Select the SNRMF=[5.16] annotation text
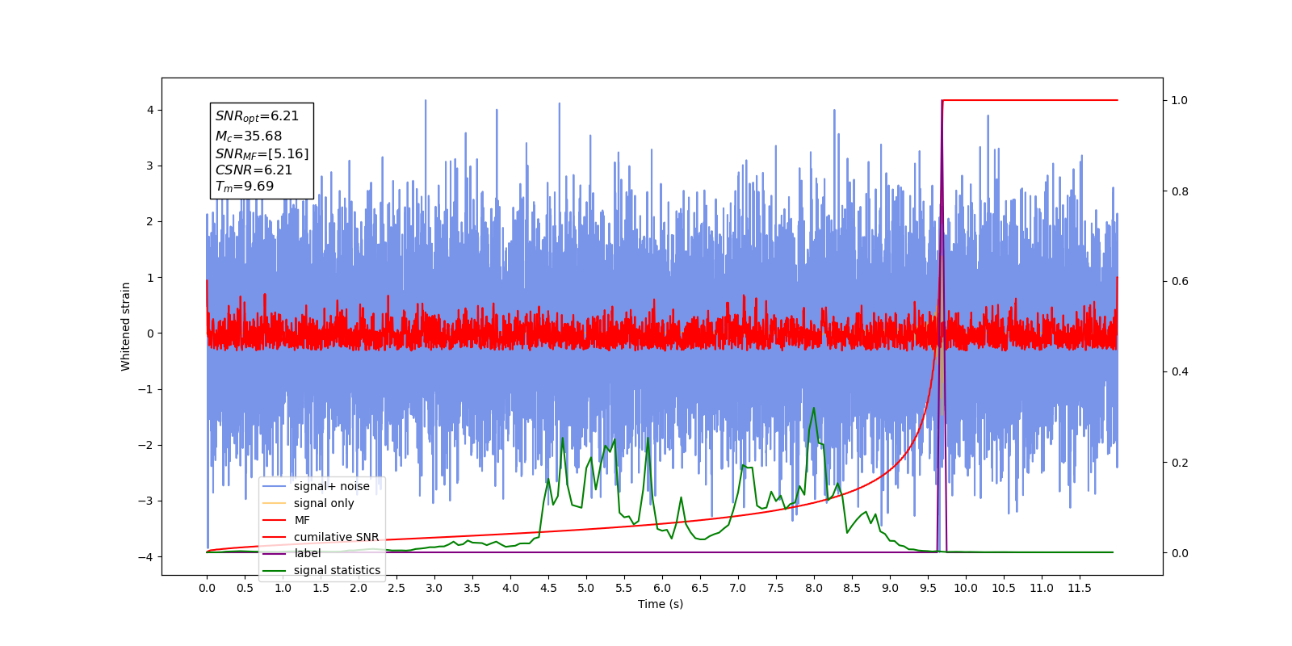 pos(262,153)
